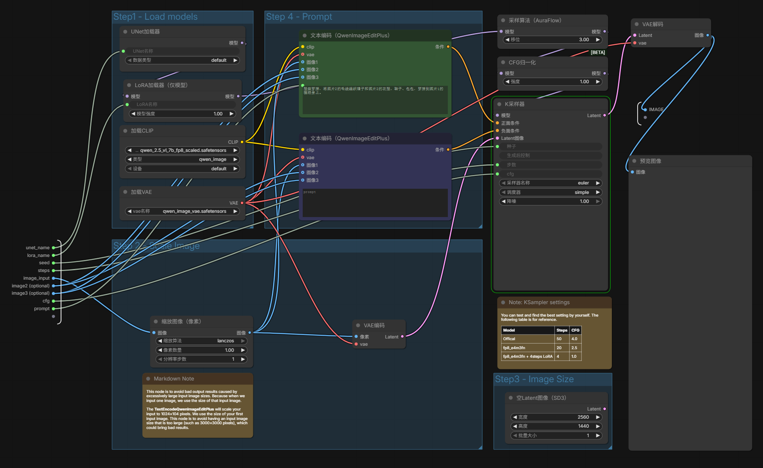Toggle collapse of the 加载VAE node
Screen dimensions: 763x468
point(125,192)
